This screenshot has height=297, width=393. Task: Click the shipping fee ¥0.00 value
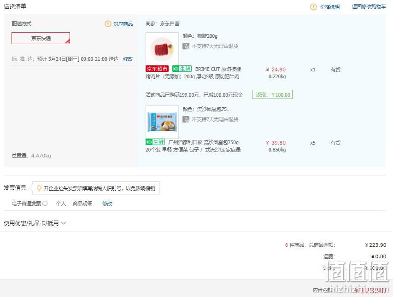(378, 256)
